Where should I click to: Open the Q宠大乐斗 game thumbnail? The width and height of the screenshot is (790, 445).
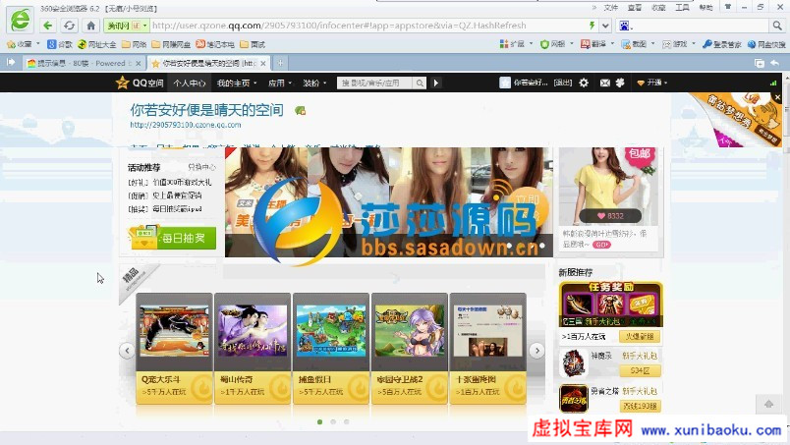[x=174, y=330]
